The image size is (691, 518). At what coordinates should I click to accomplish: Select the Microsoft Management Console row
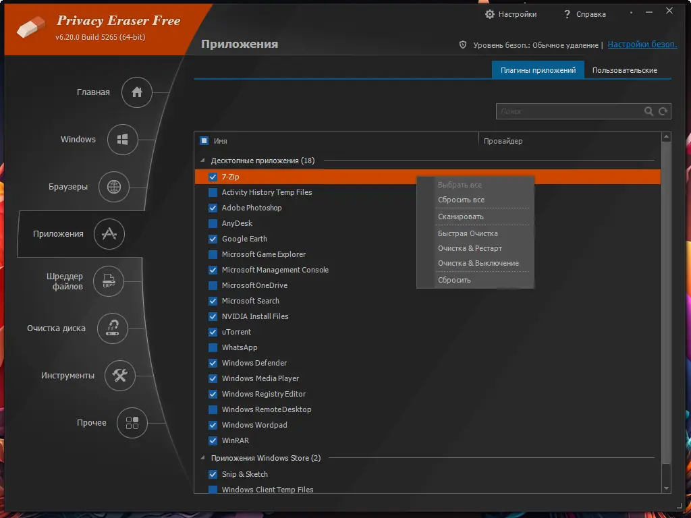tap(427, 270)
